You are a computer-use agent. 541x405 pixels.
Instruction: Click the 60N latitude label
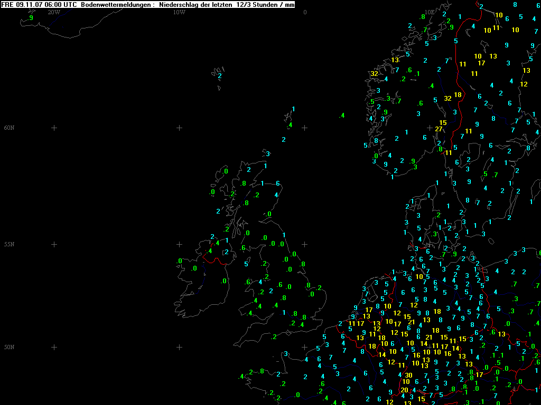10,128
